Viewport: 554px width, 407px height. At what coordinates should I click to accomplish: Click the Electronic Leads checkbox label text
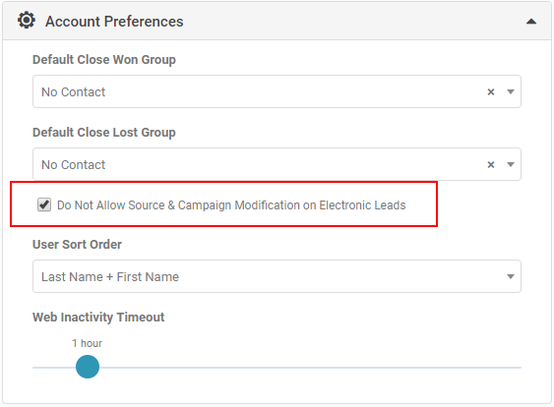tap(231, 205)
